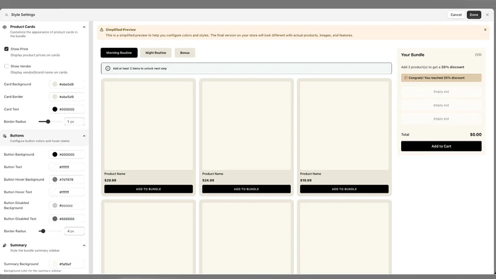The width and height of the screenshot is (496, 279).
Task: Click the Congrats 20% discount banner
Action: point(441,78)
